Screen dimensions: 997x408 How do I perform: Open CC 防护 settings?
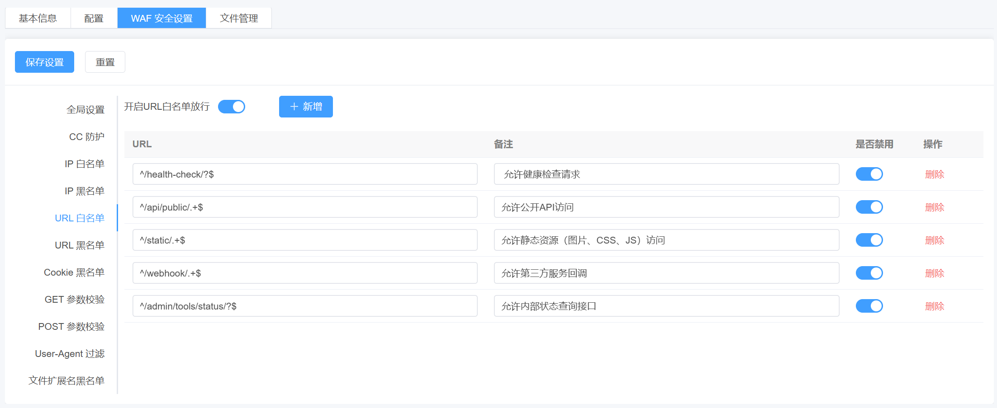click(87, 137)
